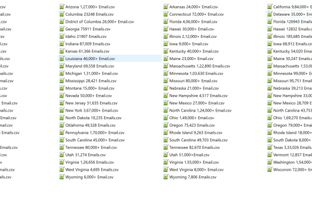Click the icon for Maine 23,000+ Email.csv
The height and width of the screenshot is (208, 312).
point(166,59)
